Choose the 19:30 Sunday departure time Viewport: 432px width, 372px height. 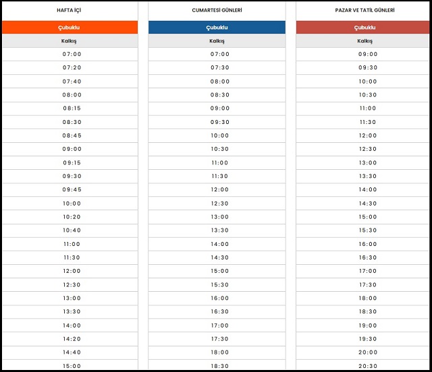(368, 339)
